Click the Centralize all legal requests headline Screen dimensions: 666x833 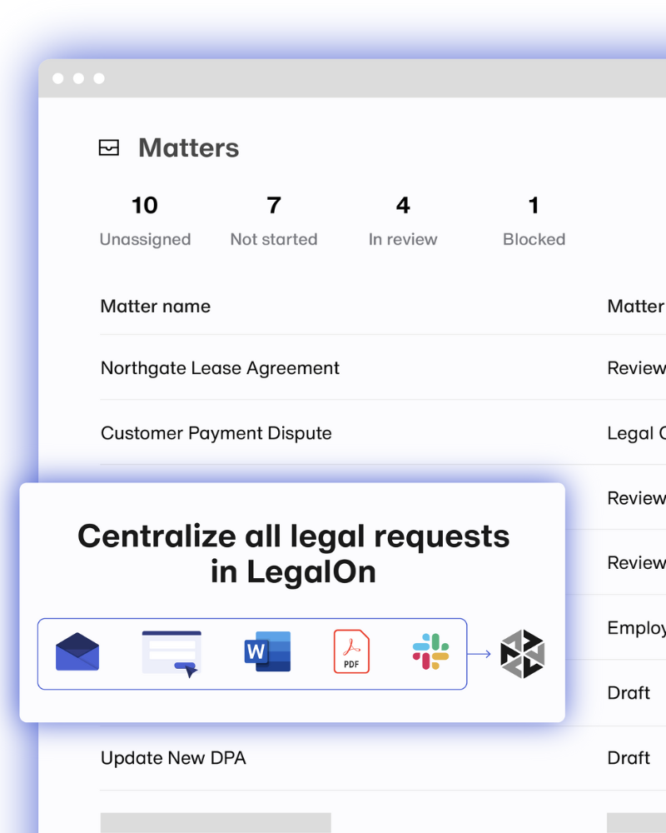[x=293, y=554]
